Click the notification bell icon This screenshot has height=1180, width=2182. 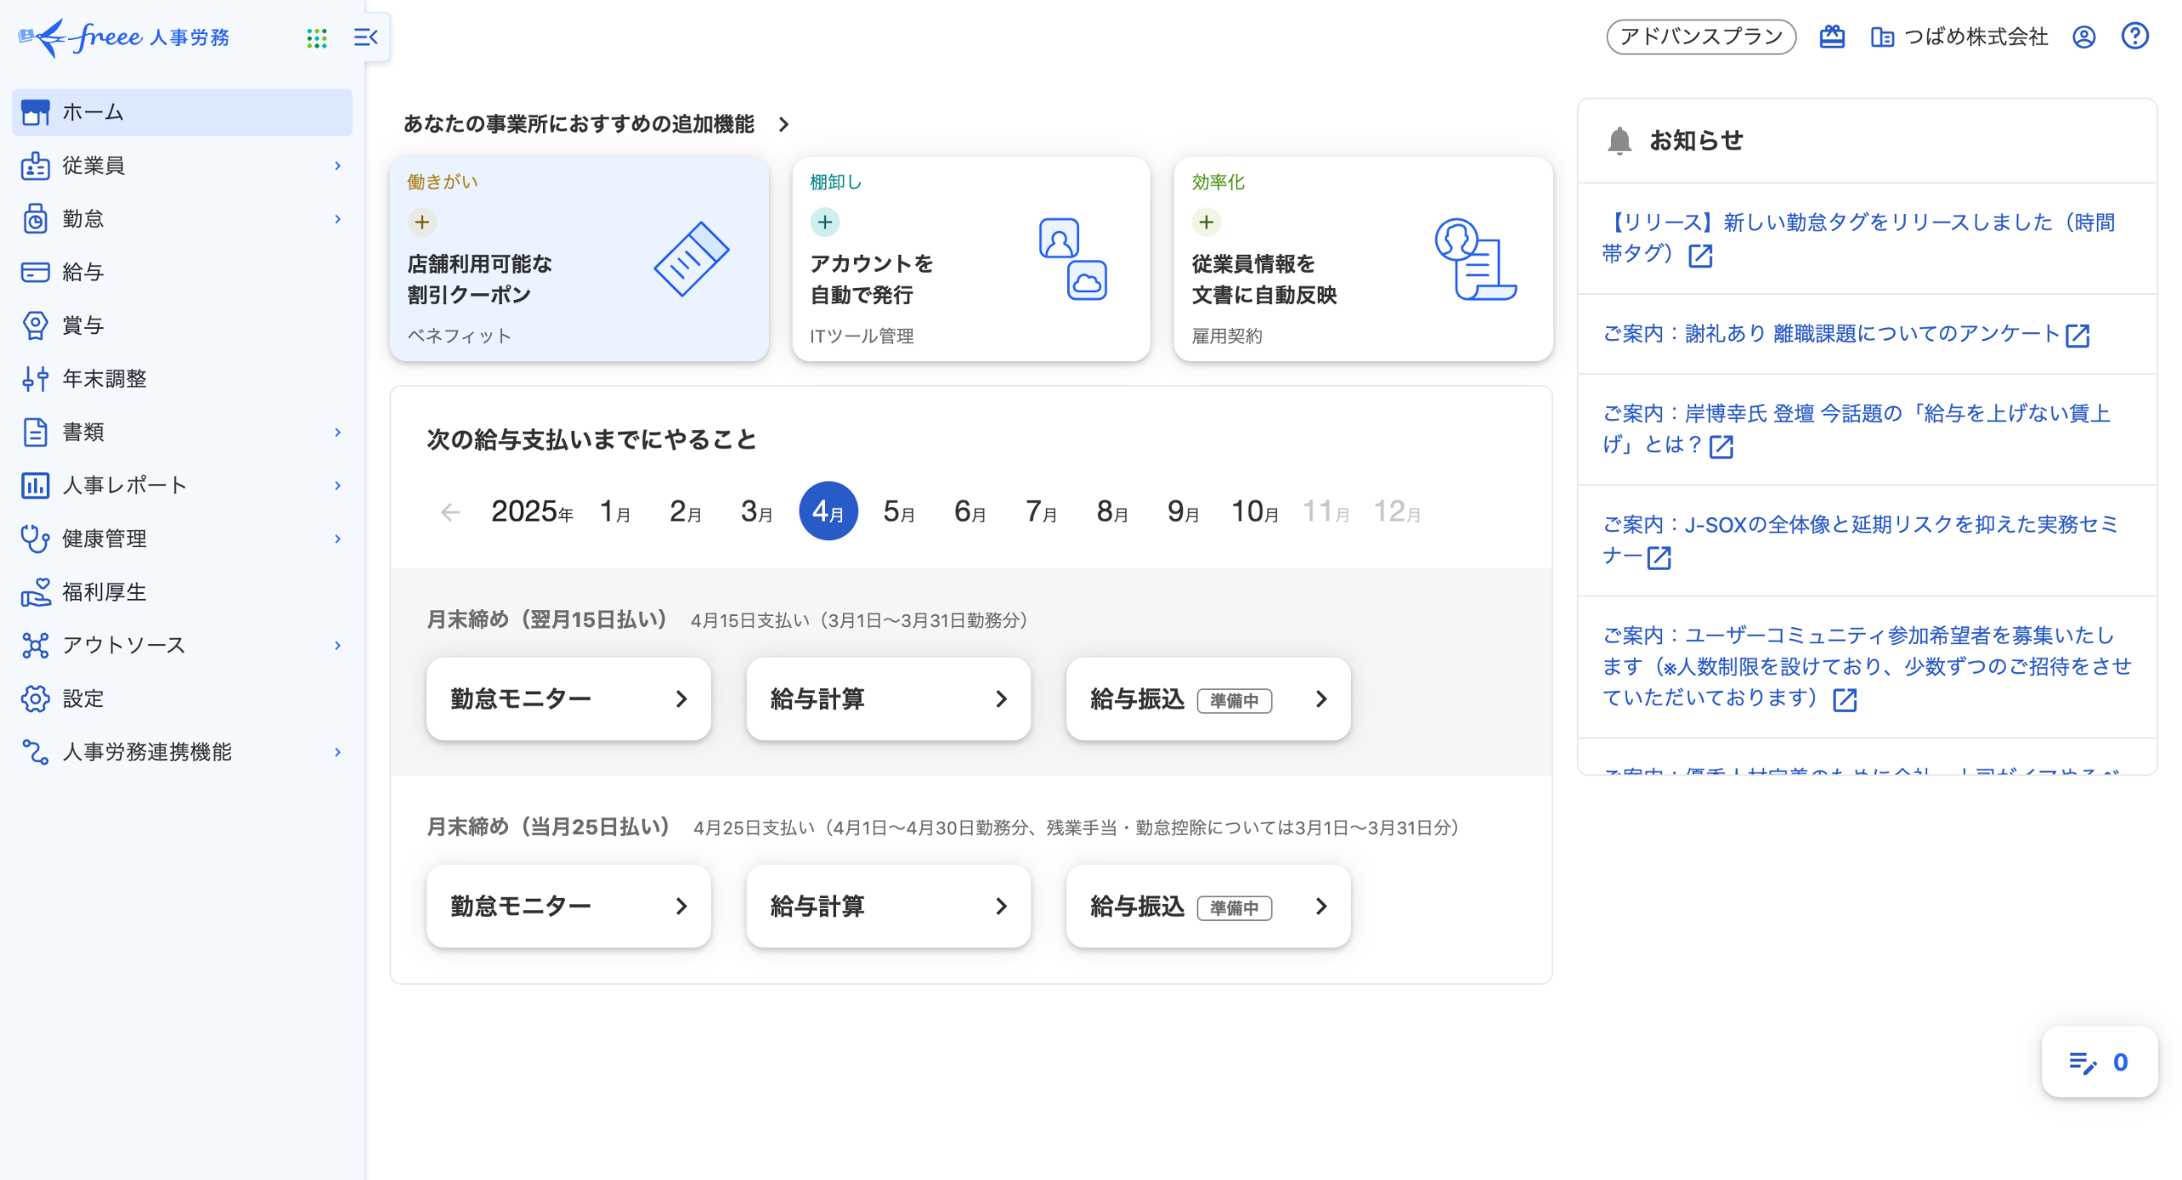(x=1619, y=141)
